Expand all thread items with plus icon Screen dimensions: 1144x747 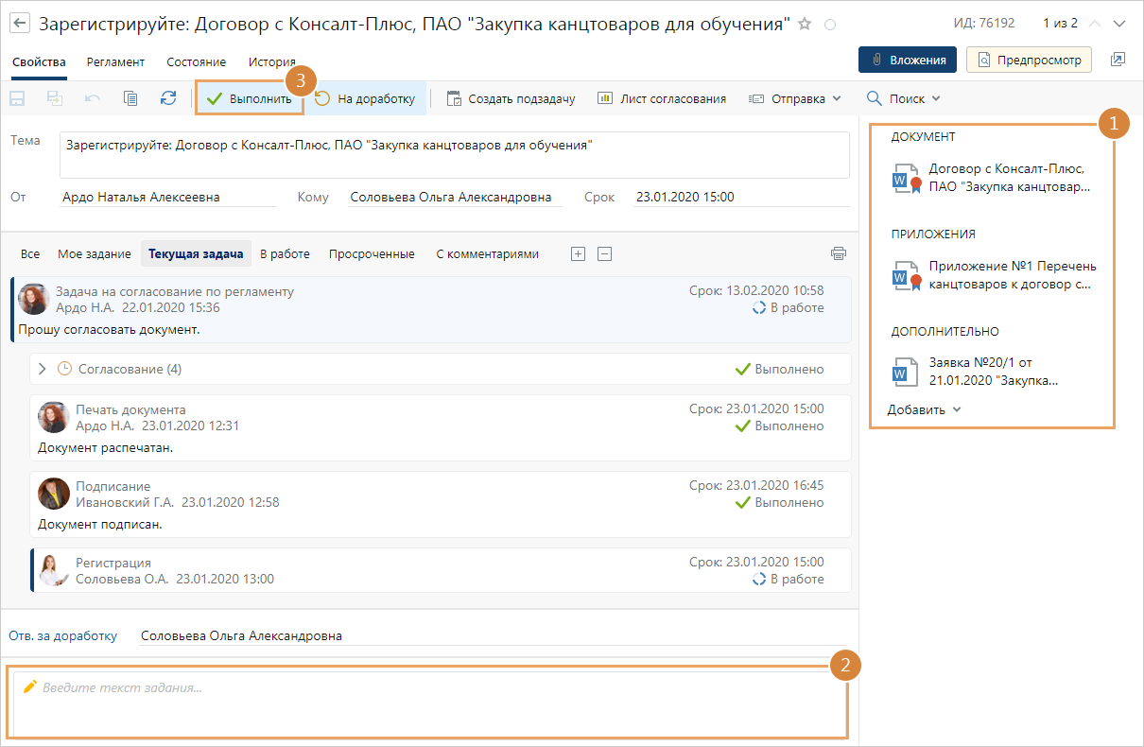pyautogui.click(x=579, y=253)
